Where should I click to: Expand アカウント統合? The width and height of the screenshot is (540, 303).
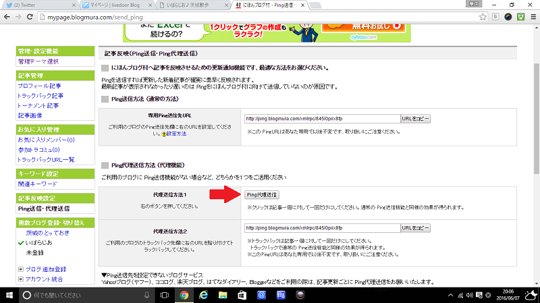[44, 279]
